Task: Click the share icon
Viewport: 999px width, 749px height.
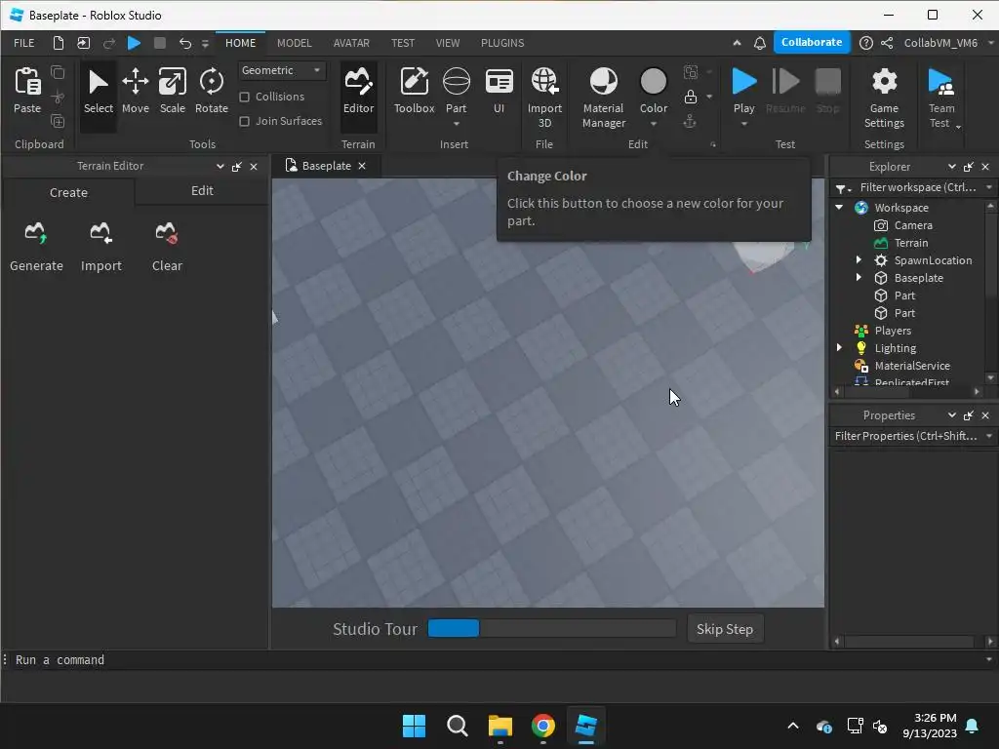Action: coord(887,43)
